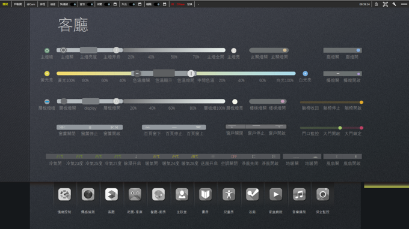Image resolution: width=409 pixels, height=229 pixels.
Task: Toggle the 樓梯燈 stair light switch
Action: (x=268, y=101)
